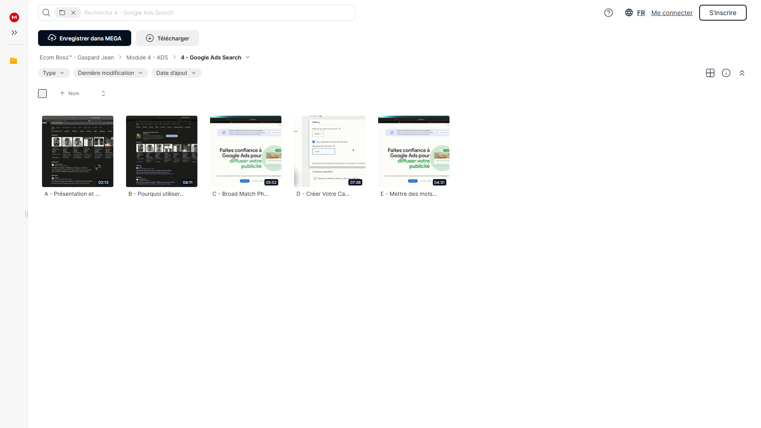761x428 pixels.
Task: Open video B - Pourquoi utiliser... thumbnail
Action: point(162,151)
